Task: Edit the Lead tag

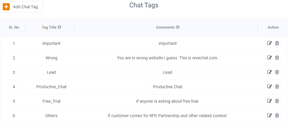Action: [x=269, y=72]
